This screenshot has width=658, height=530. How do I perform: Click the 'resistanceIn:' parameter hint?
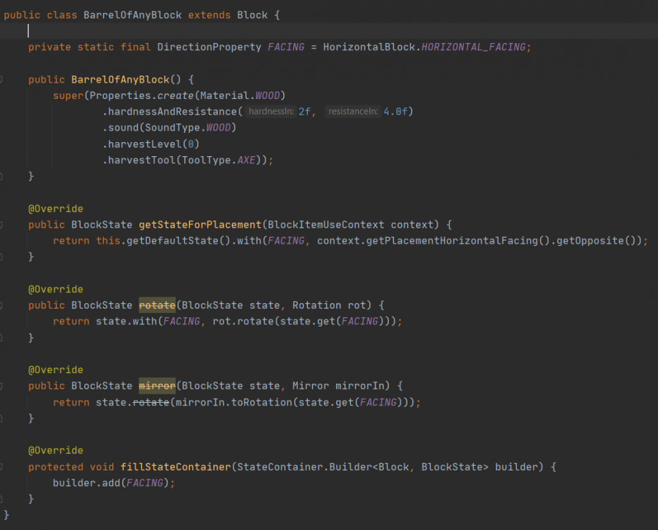point(353,111)
